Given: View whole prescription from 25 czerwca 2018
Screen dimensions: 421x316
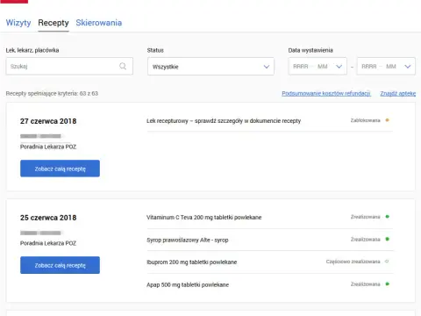Looking at the screenshot, I should click(60, 265).
